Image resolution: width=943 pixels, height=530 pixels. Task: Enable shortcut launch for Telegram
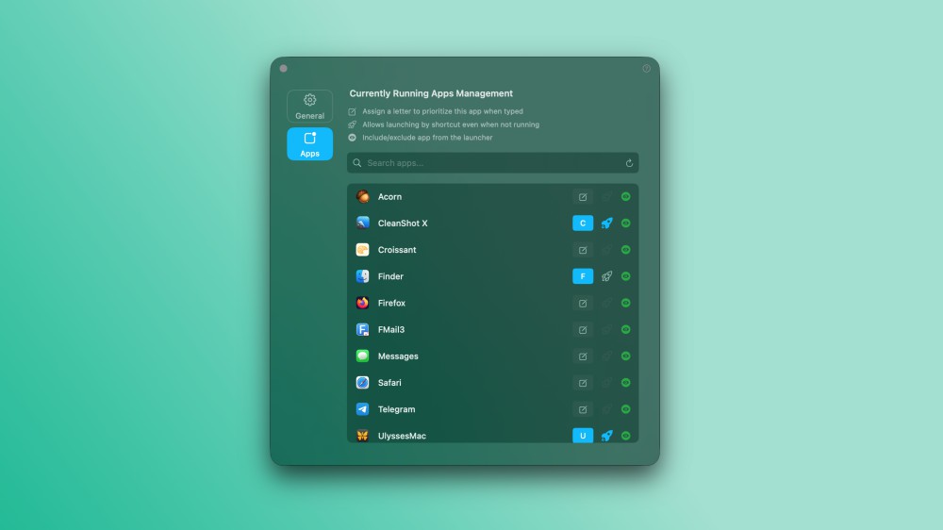coord(606,409)
